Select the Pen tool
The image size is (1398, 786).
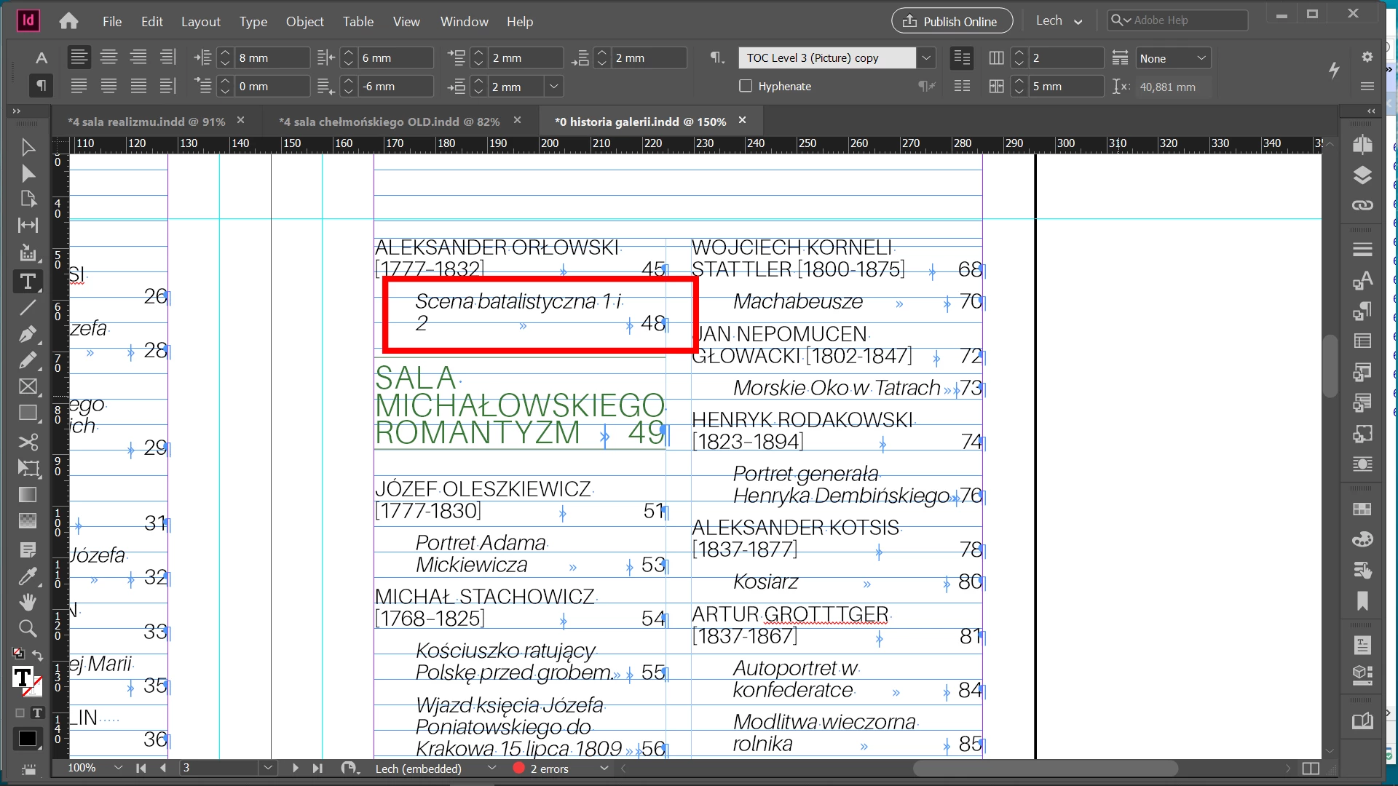click(28, 335)
